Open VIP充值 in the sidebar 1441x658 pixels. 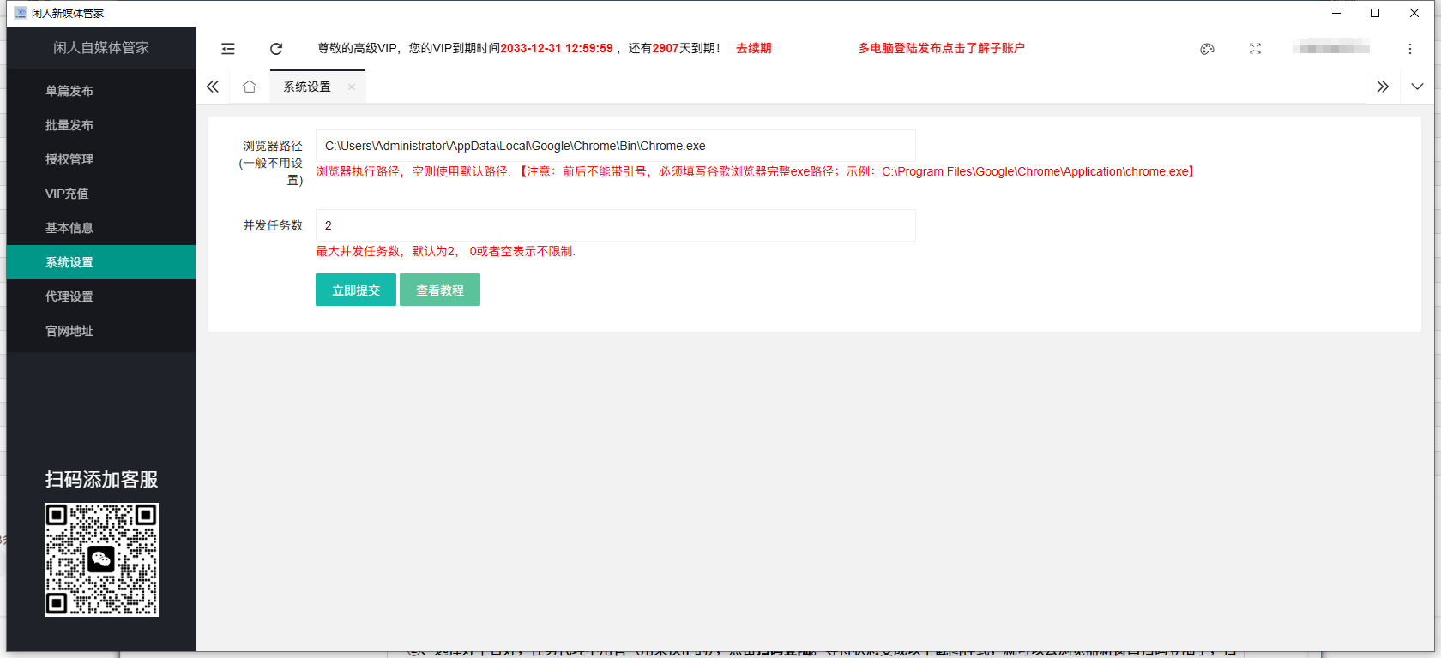[101, 194]
